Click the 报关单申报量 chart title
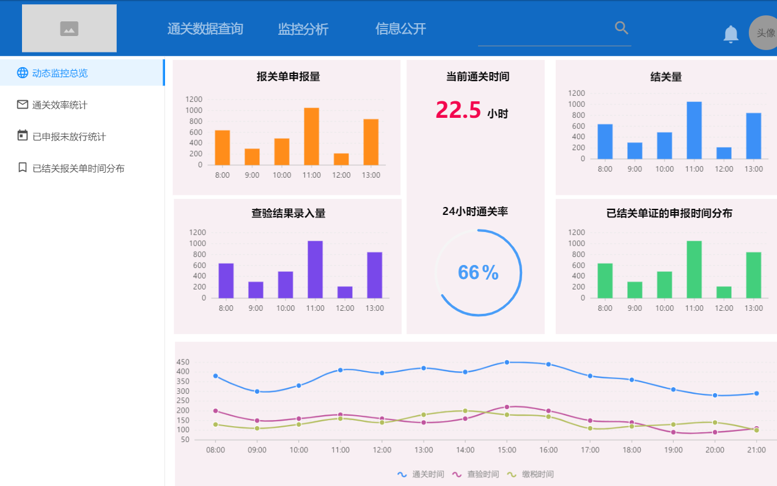The image size is (777, 486). [289, 76]
